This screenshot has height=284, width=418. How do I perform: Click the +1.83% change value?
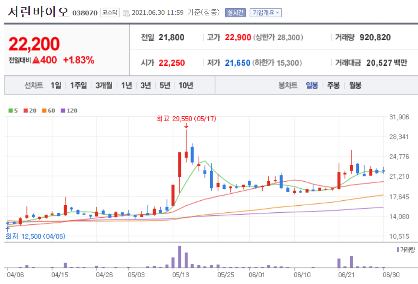pos(79,60)
